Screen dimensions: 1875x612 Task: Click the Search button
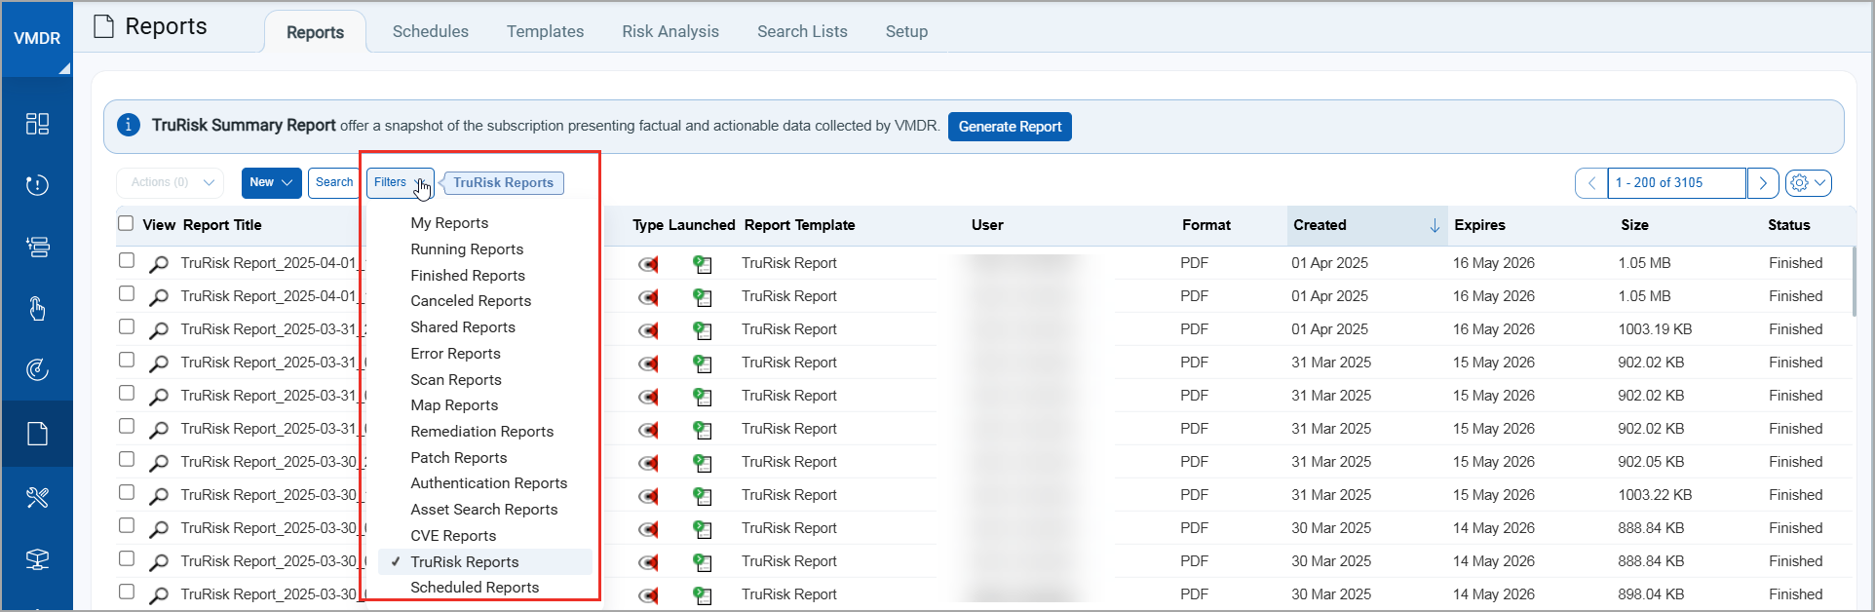[x=334, y=182]
